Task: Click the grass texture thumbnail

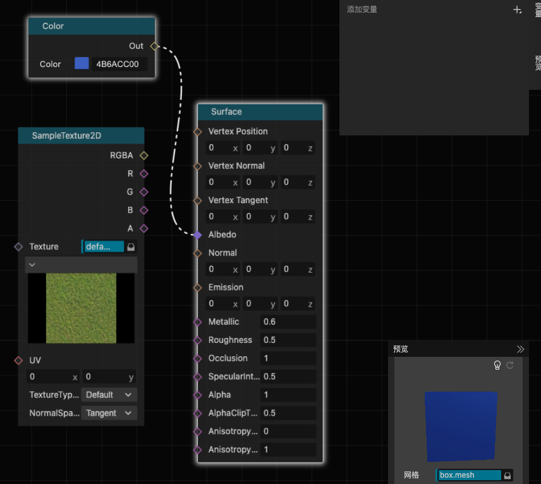Action: tap(81, 308)
